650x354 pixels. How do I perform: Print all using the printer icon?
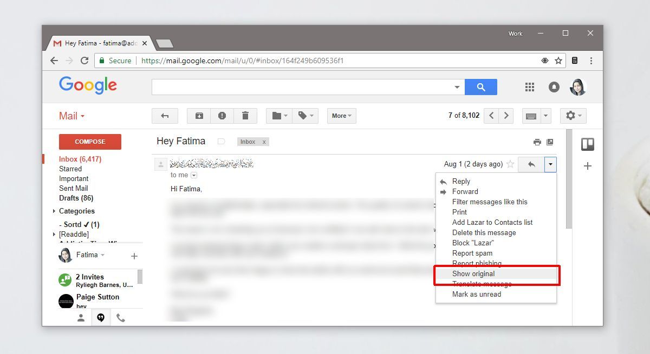(x=537, y=142)
